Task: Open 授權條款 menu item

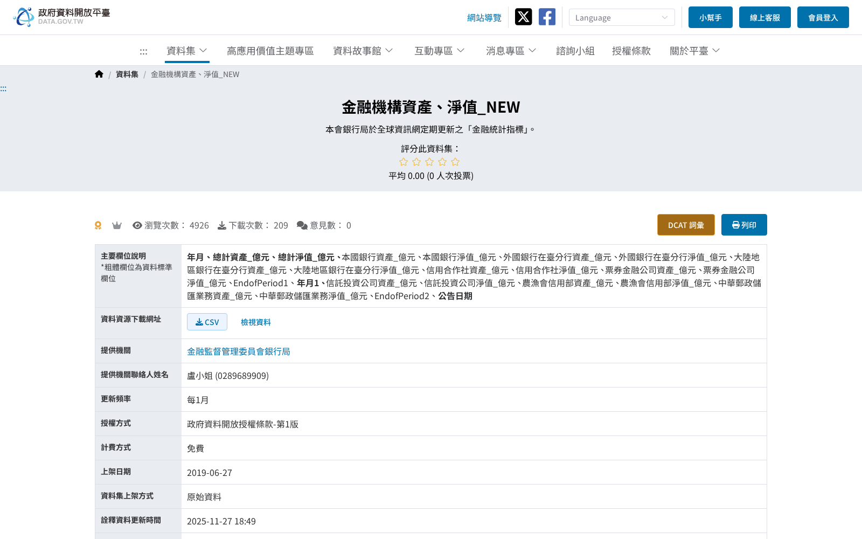Action: coord(631,51)
